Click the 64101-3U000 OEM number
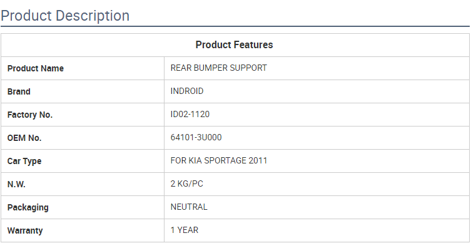The image size is (471, 243). tap(196, 137)
